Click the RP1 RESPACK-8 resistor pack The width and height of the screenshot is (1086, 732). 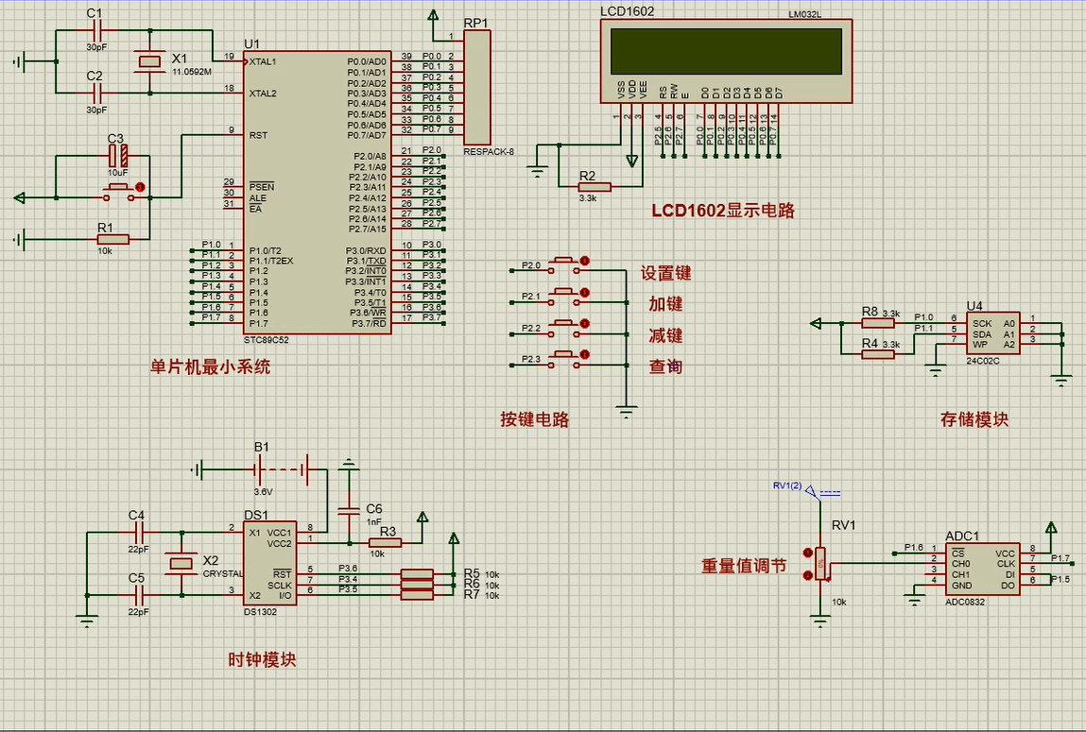click(477, 87)
